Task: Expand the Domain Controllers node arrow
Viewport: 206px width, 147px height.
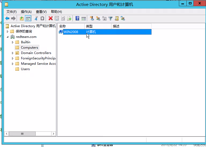Action: coord(13,53)
